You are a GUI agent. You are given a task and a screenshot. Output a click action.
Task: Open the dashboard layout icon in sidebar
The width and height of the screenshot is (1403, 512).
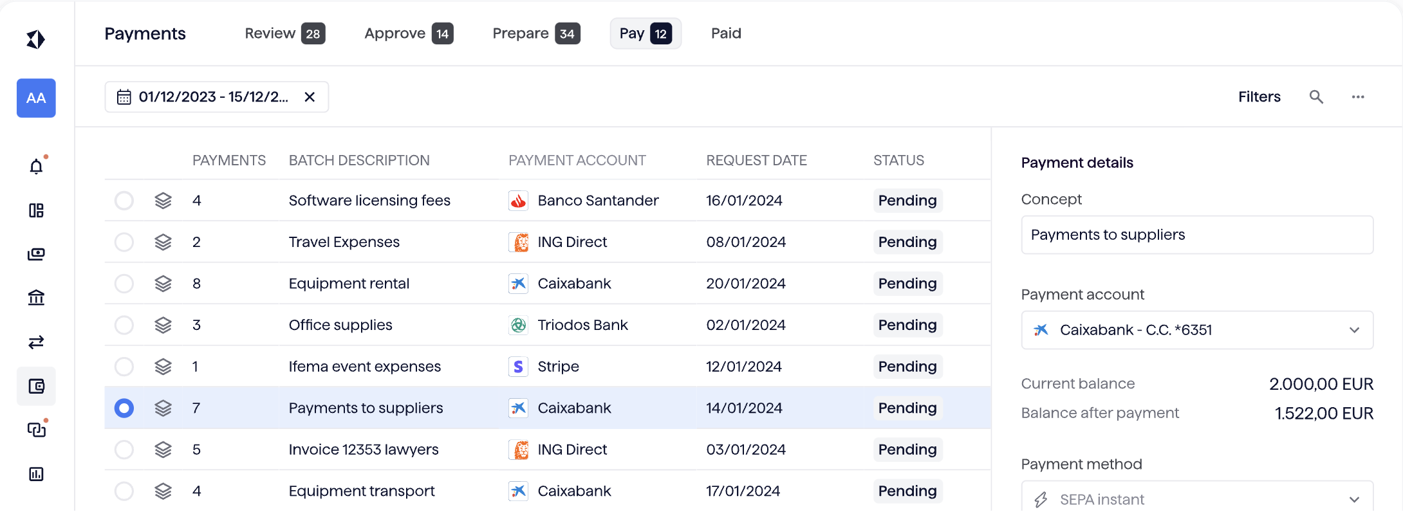tap(36, 210)
